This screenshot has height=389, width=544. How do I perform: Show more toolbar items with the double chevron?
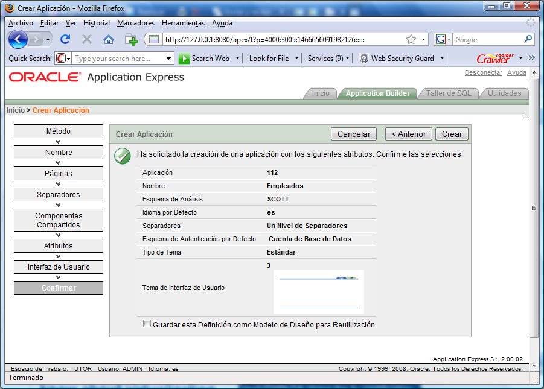pyautogui.click(x=531, y=58)
